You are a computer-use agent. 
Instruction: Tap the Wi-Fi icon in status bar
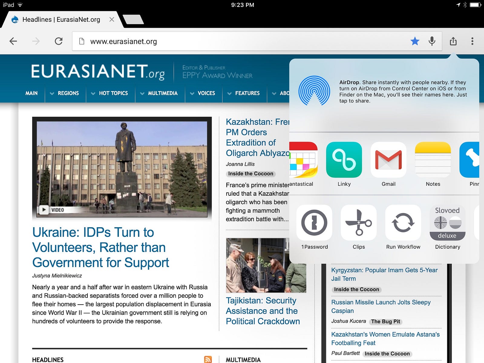pyautogui.click(x=20, y=5)
